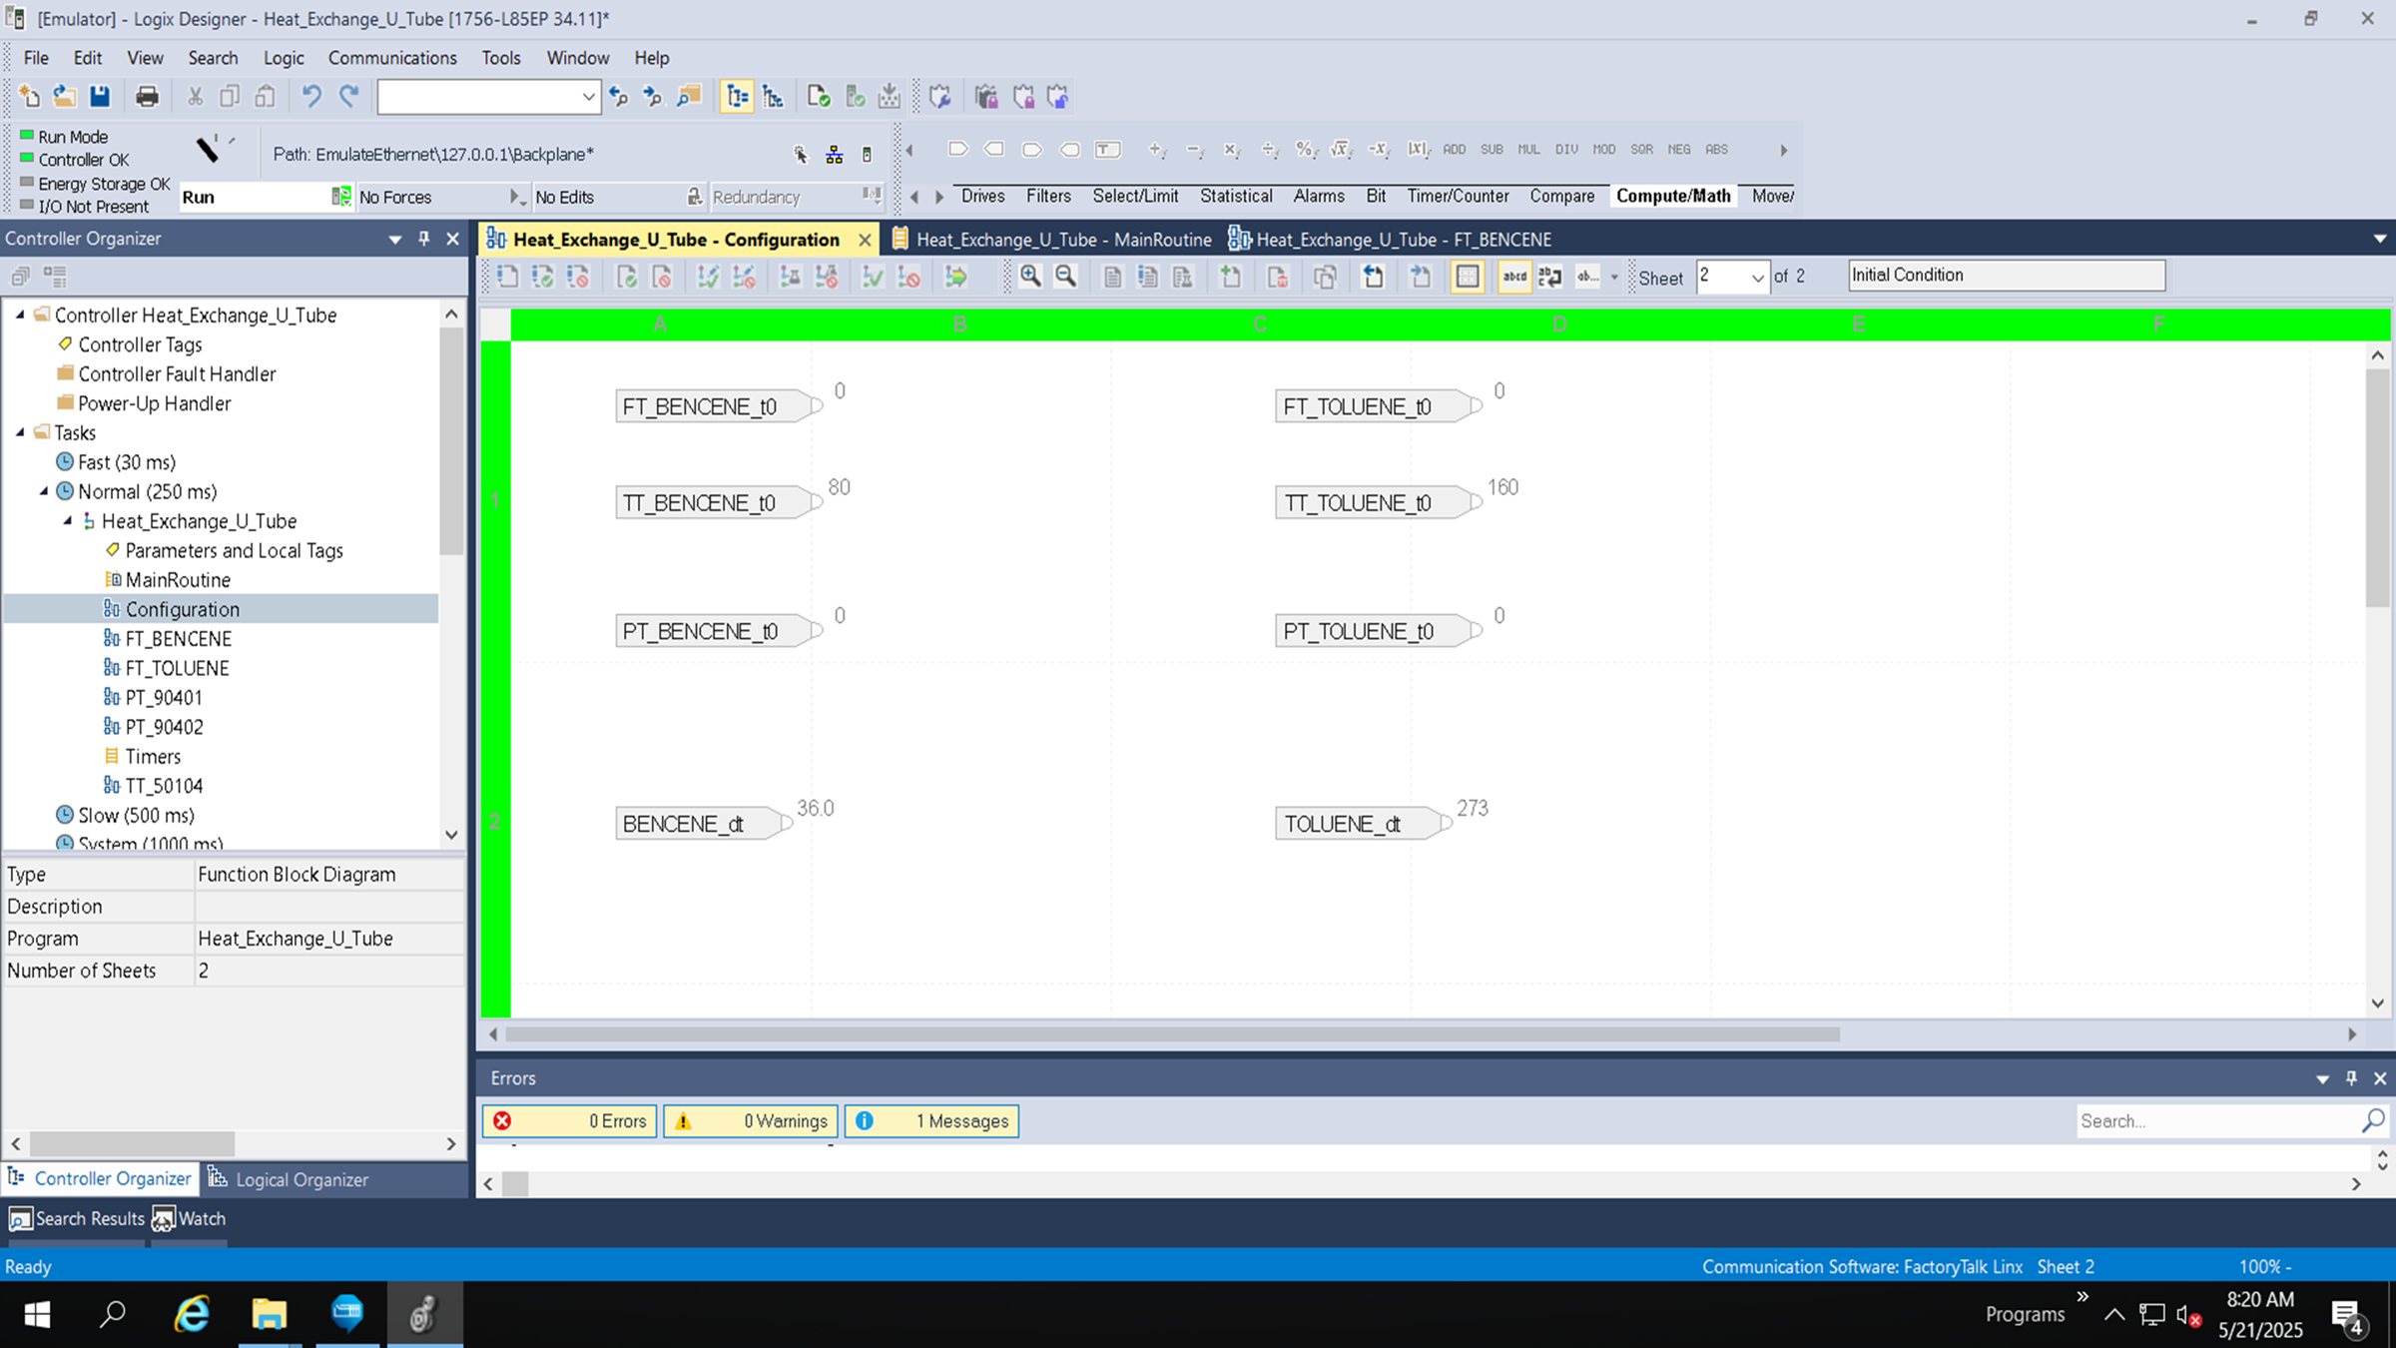The width and height of the screenshot is (2396, 1348).
Task: Toggle the 'ab...' truncated text display button
Action: point(1587,277)
